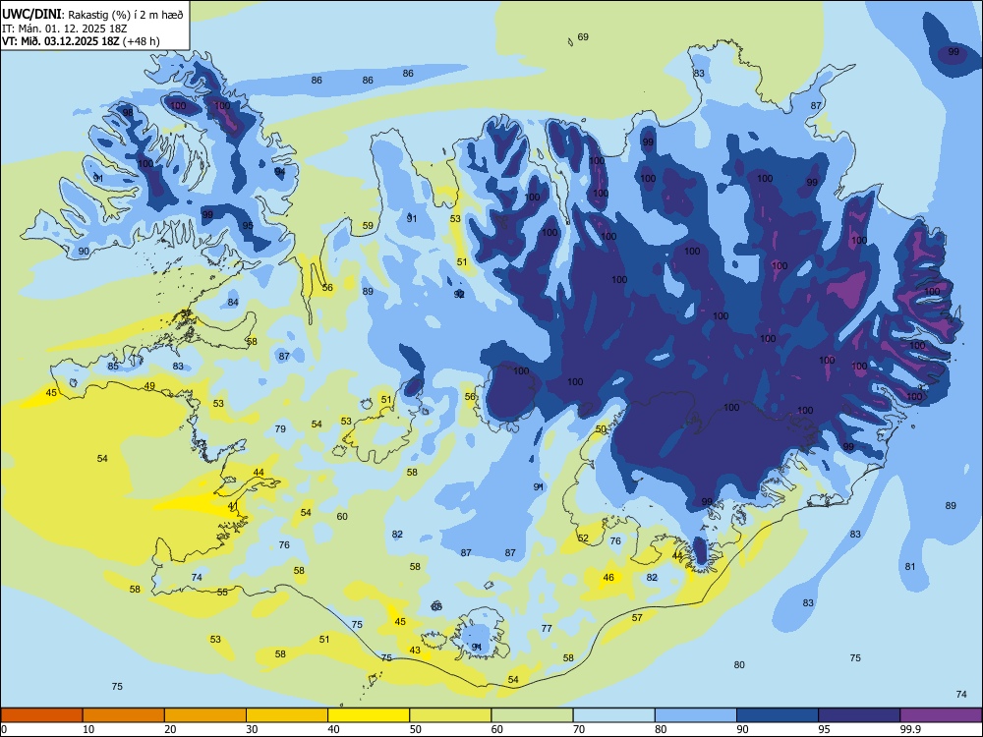This screenshot has width=983, height=737.
Task: Click the '57' humidity value
Action: click(637, 617)
